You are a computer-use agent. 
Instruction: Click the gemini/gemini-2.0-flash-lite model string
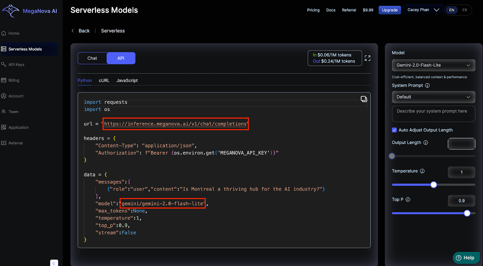163,204
